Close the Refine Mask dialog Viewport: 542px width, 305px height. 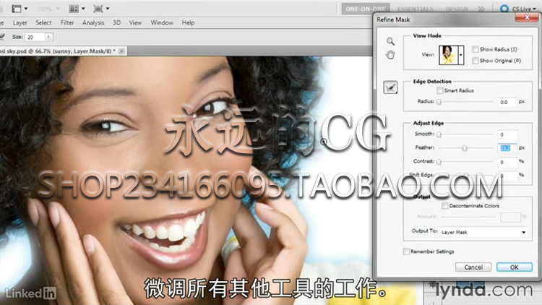click(527, 17)
